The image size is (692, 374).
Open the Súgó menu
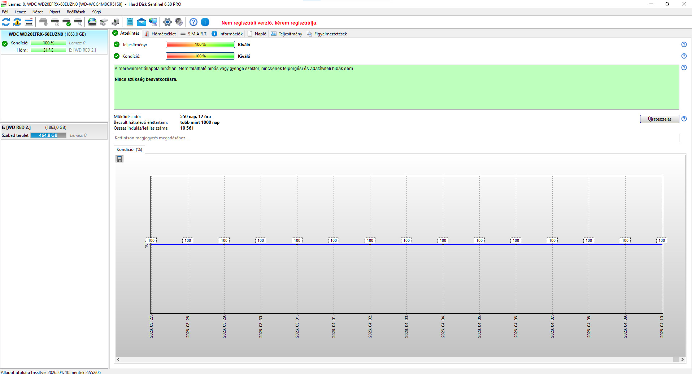[x=96, y=12]
